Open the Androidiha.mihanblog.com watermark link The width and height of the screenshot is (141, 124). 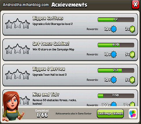coord(26,5)
